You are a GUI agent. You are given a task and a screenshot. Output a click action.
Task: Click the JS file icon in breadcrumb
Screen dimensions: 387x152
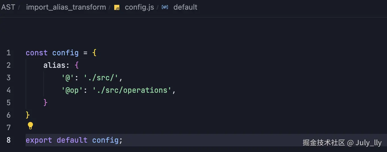pos(117,8)
